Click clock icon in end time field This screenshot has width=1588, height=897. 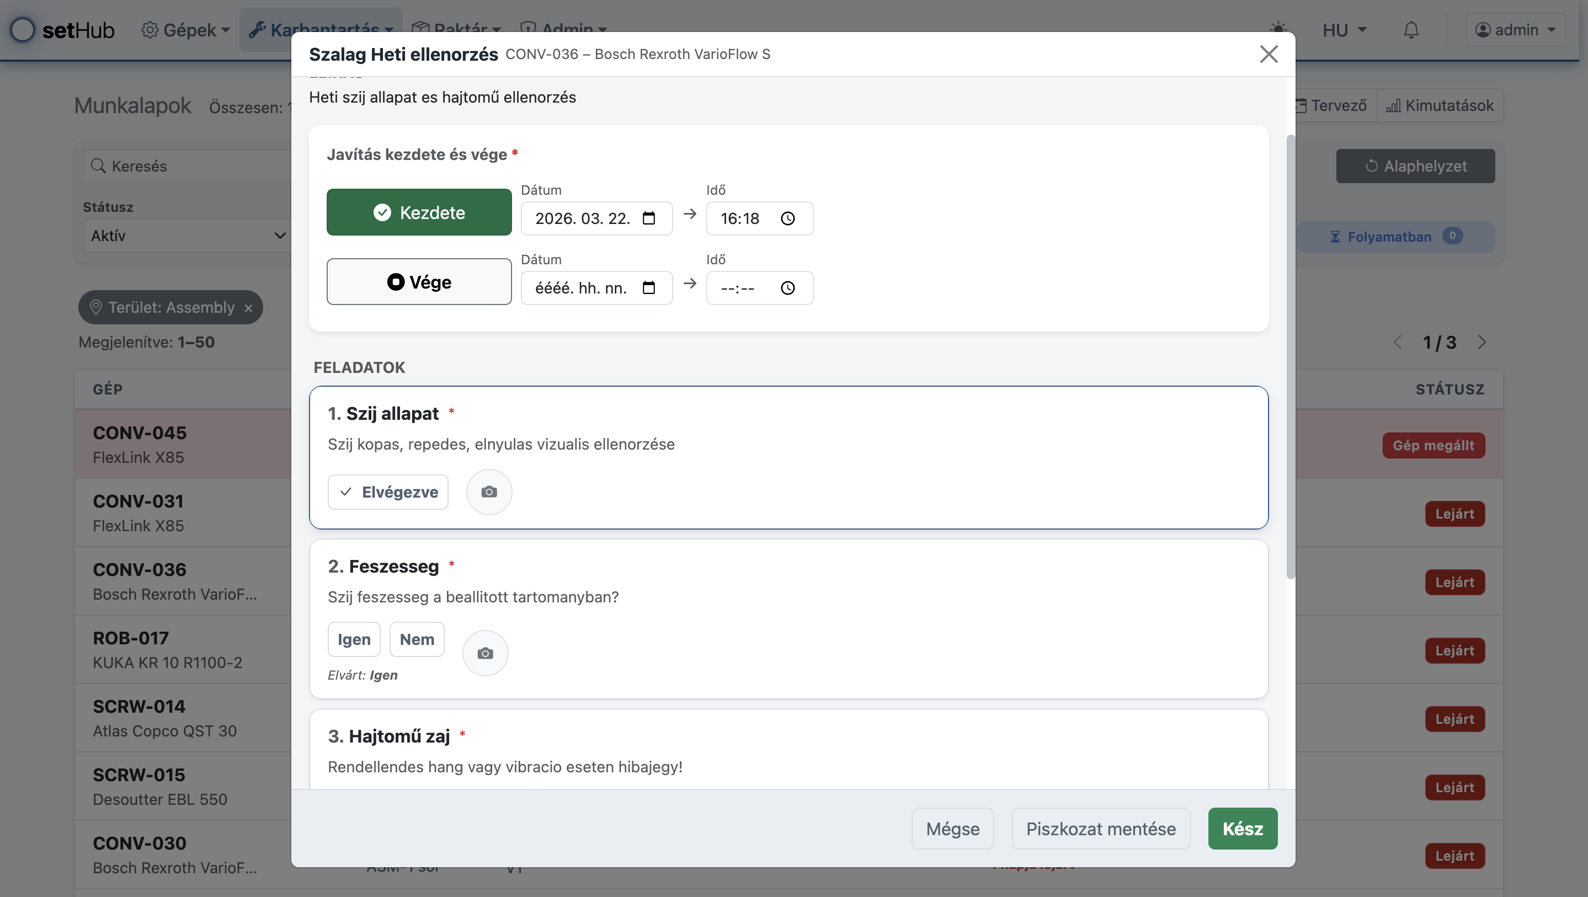(x=787, y=288)
